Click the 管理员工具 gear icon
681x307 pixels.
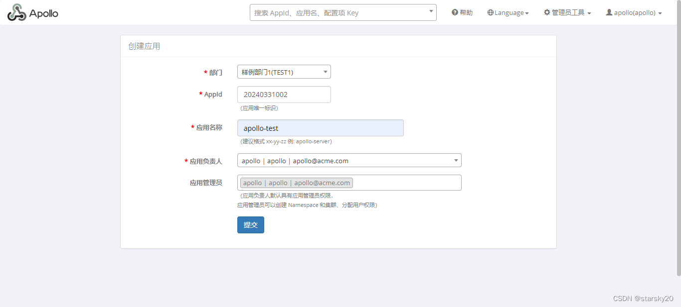(x=546, y=12)
